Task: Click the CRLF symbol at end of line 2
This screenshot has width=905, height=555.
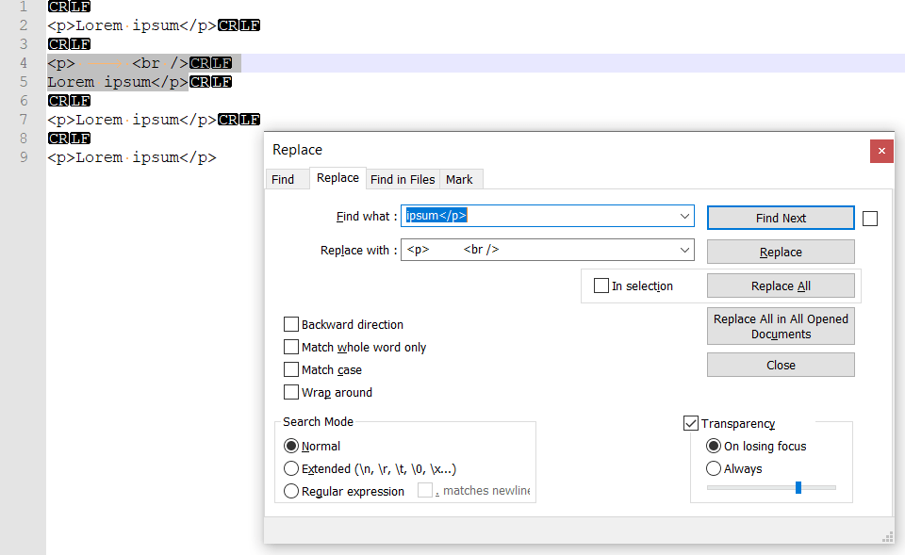Action: [x=239, y=24]
